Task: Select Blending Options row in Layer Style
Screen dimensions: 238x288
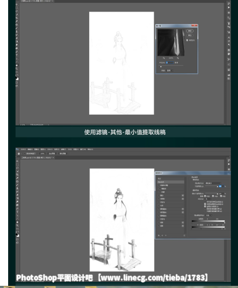Action: 171,182
